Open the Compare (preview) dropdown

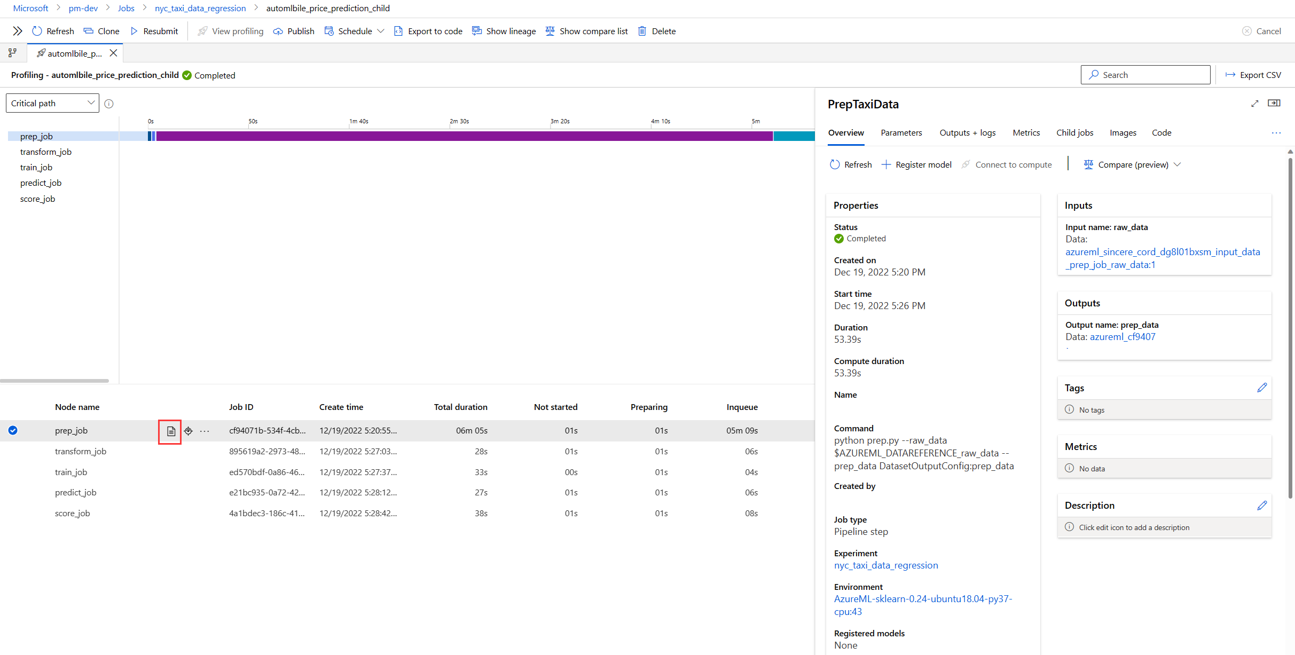tap(1133, 164)
